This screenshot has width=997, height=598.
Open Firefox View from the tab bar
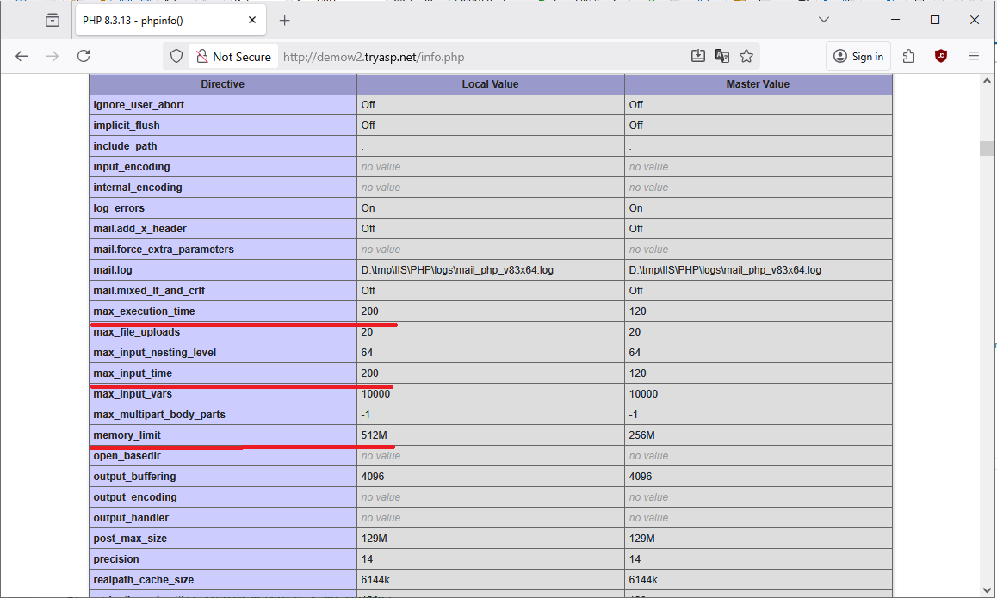click(x=53, y=20)
